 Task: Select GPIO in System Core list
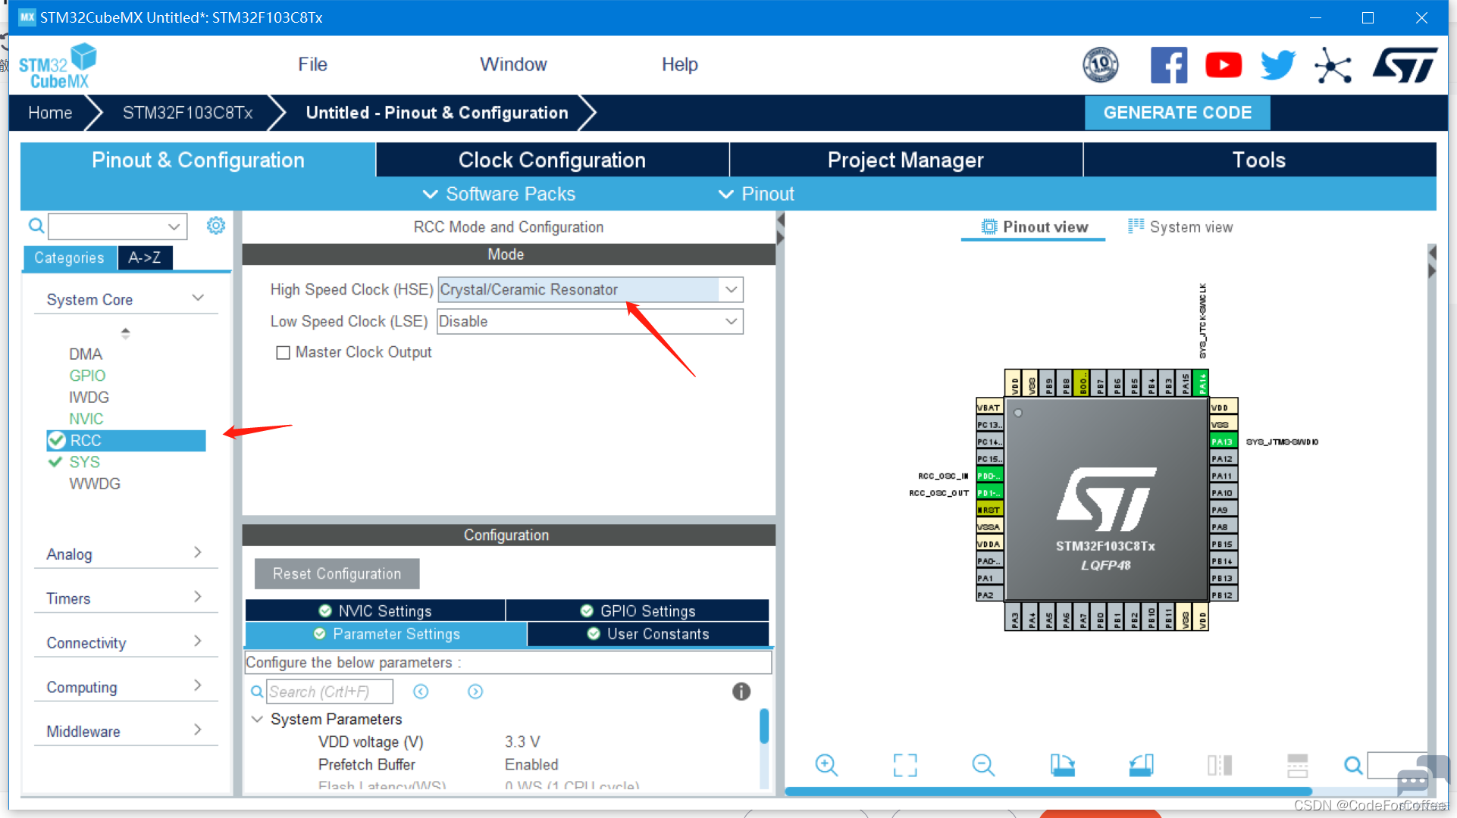click(87, 376)
